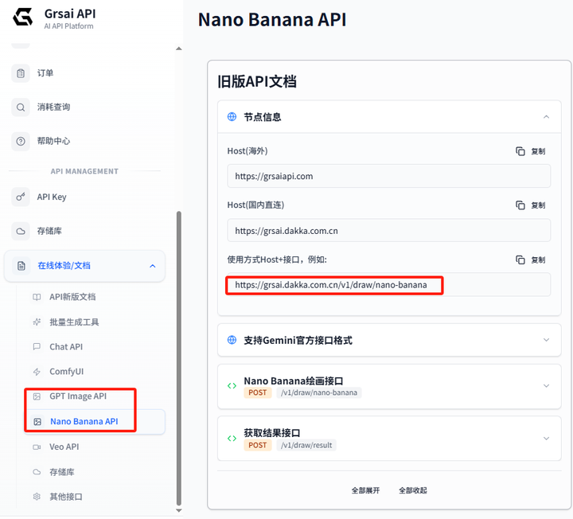The height and width of the screenshot is (519, 573).
Task: Click copy icon for Host(国内直连)
Action: (520, 205)
